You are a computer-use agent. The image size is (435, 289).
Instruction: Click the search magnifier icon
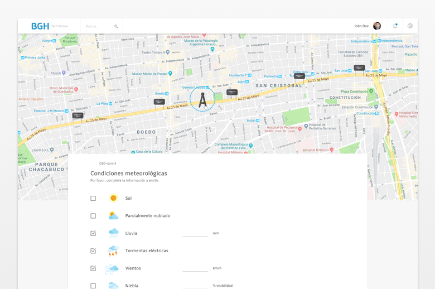point(116,26)
